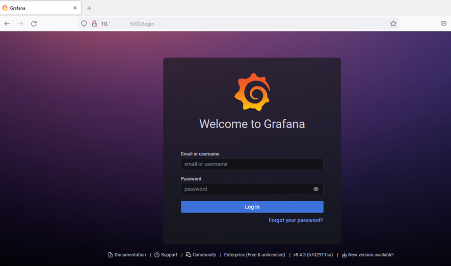Click the browser back arrow
The height and width of the screenshot is (266, 451).
click(7, 23)
